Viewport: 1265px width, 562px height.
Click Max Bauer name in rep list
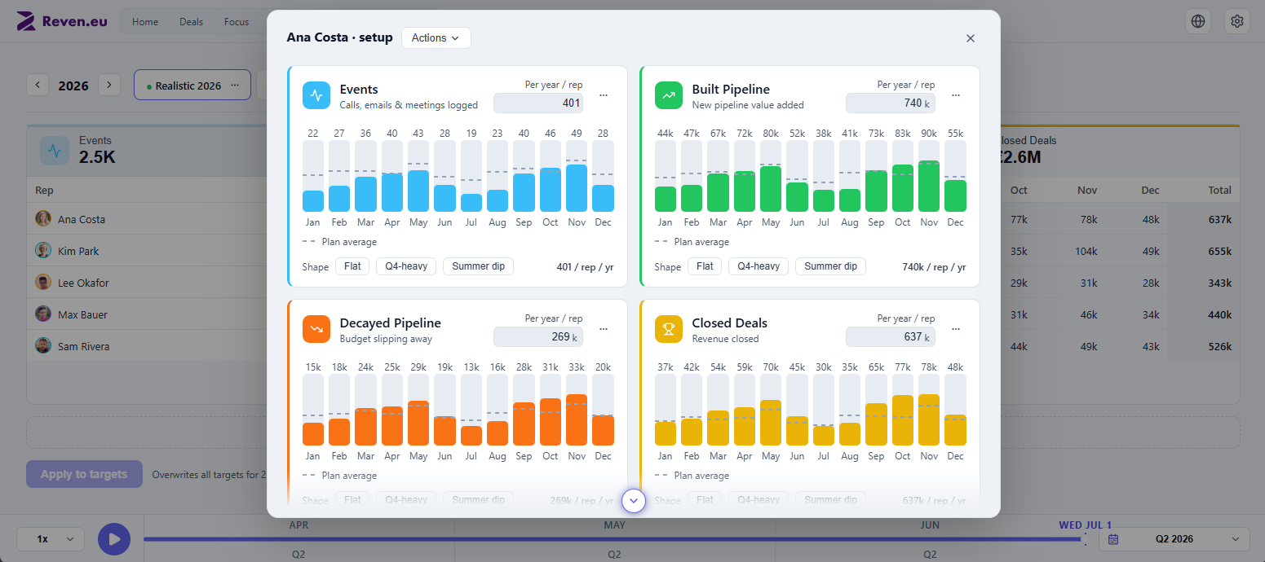(x=82, y=314)
